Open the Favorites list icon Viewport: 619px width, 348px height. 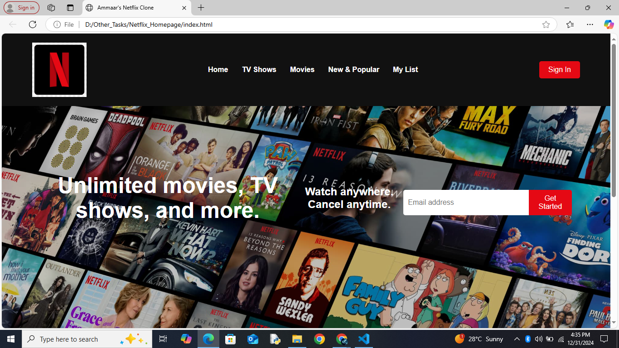[x=570, y=24]
